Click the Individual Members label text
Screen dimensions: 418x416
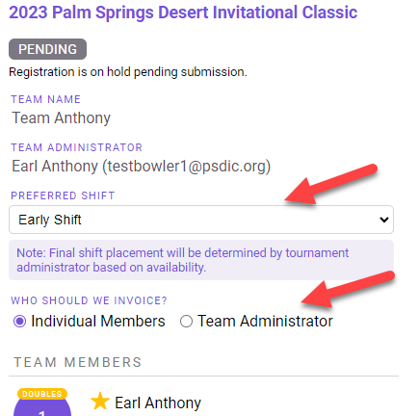click(x=98, y=322)
